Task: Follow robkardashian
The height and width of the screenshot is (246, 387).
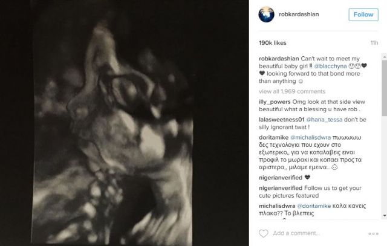Action: tap(363, 15)
